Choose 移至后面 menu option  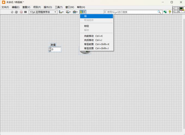click(97, 48)
